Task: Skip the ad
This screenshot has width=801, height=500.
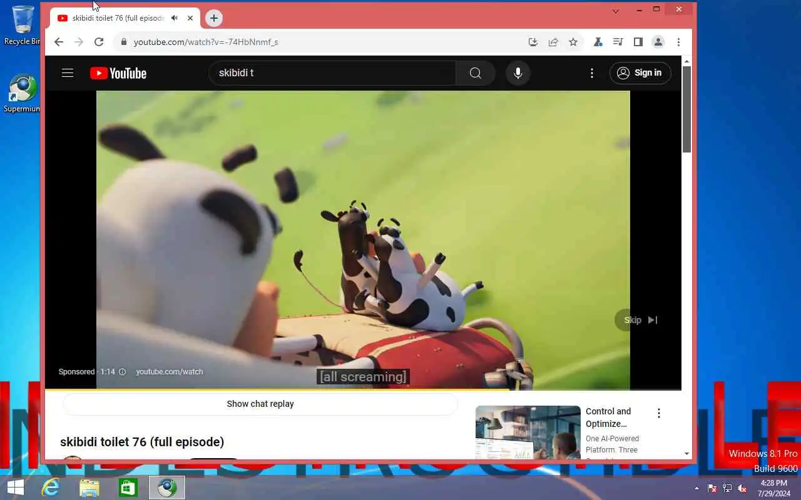Action: (640, 320)
